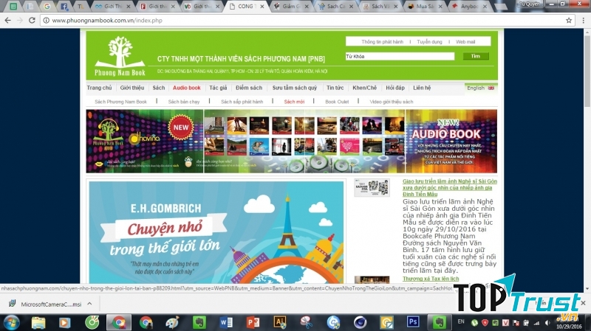
Task: Switch to the 'Giảm G' tab
Action: click(x=290, y=7)
